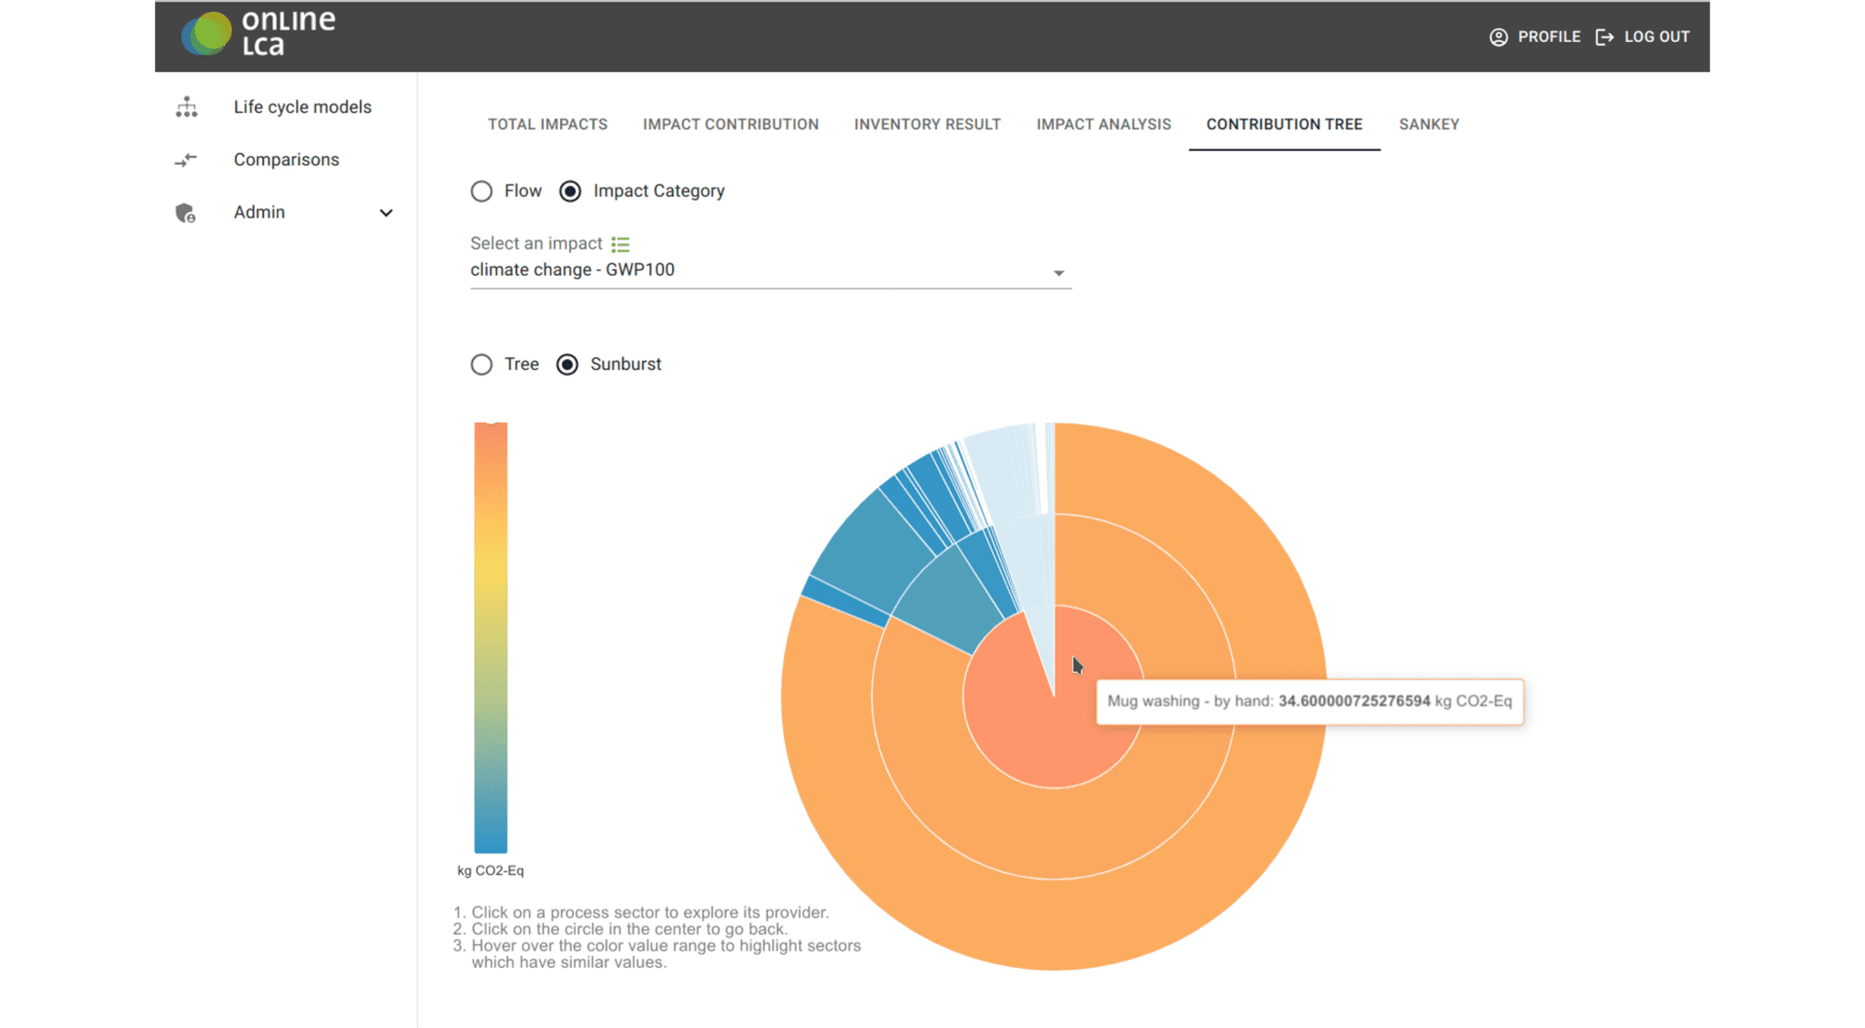The height and width of the screenshot is (1028, 1865).
Task: Select the Sunburst radio button
Action: click(567, 364)
